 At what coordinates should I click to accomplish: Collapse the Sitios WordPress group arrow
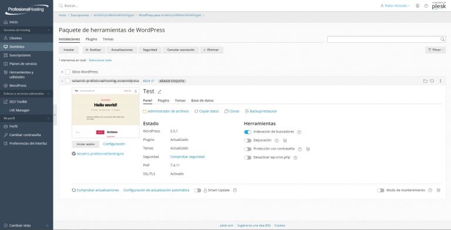point(62,72)
